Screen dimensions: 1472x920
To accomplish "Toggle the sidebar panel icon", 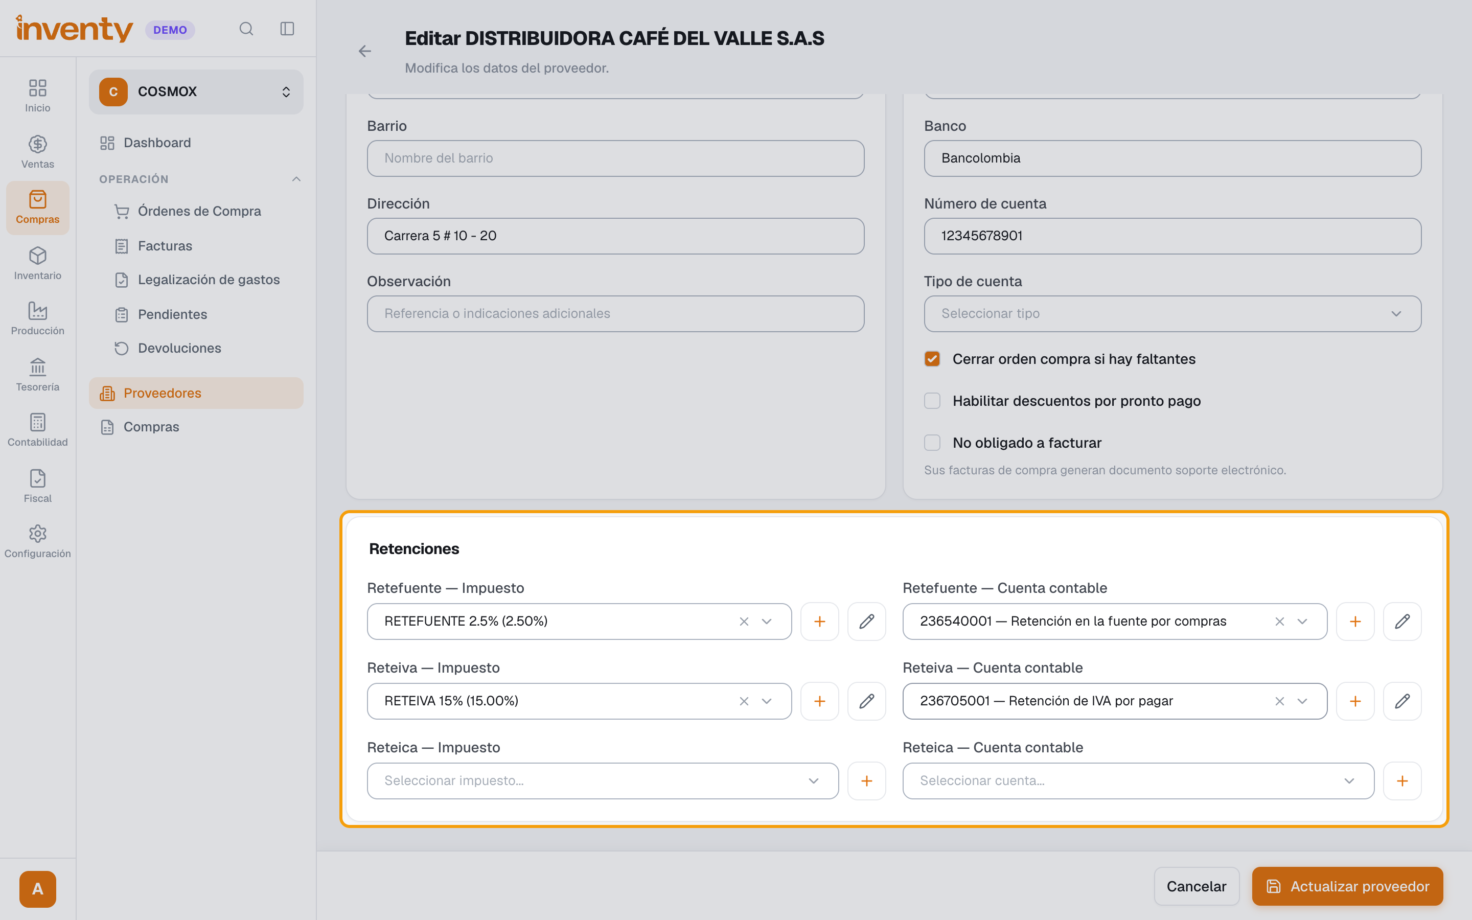I will tap(287, 29).
